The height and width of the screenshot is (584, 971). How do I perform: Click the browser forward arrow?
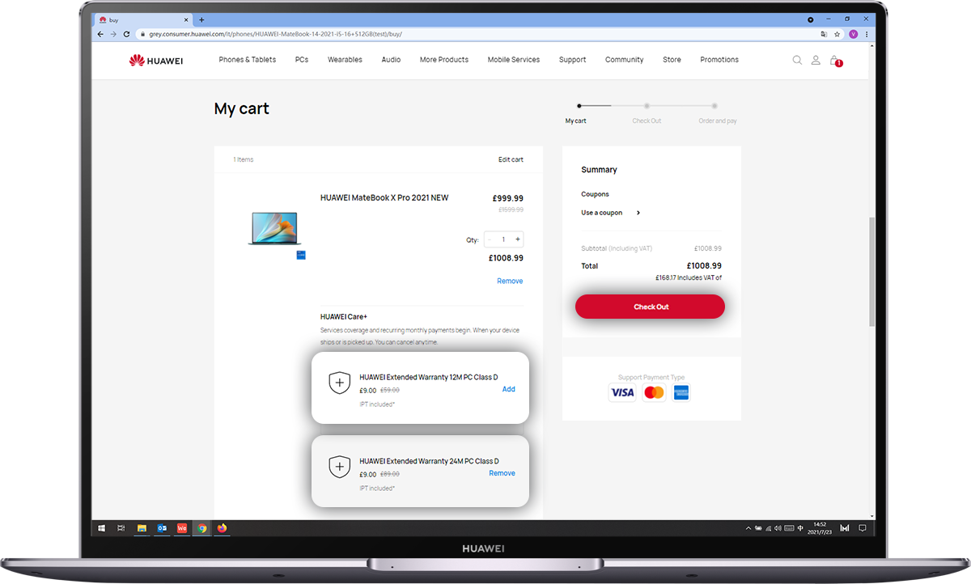coord(113,34)
